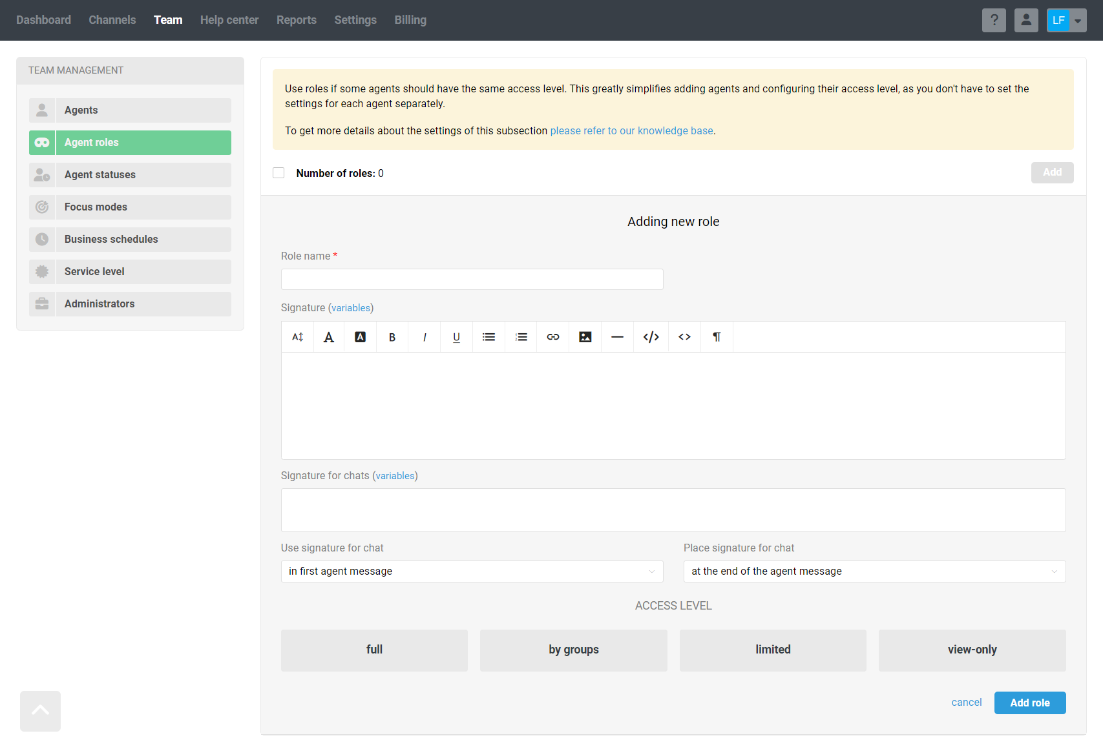Screen dimensions: 1103x751
Task: Click the paragraph format icon
Action: [x=717, y=337]
